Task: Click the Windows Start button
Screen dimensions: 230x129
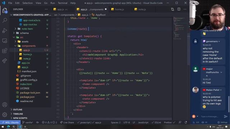Action: (x=3, y=126)
